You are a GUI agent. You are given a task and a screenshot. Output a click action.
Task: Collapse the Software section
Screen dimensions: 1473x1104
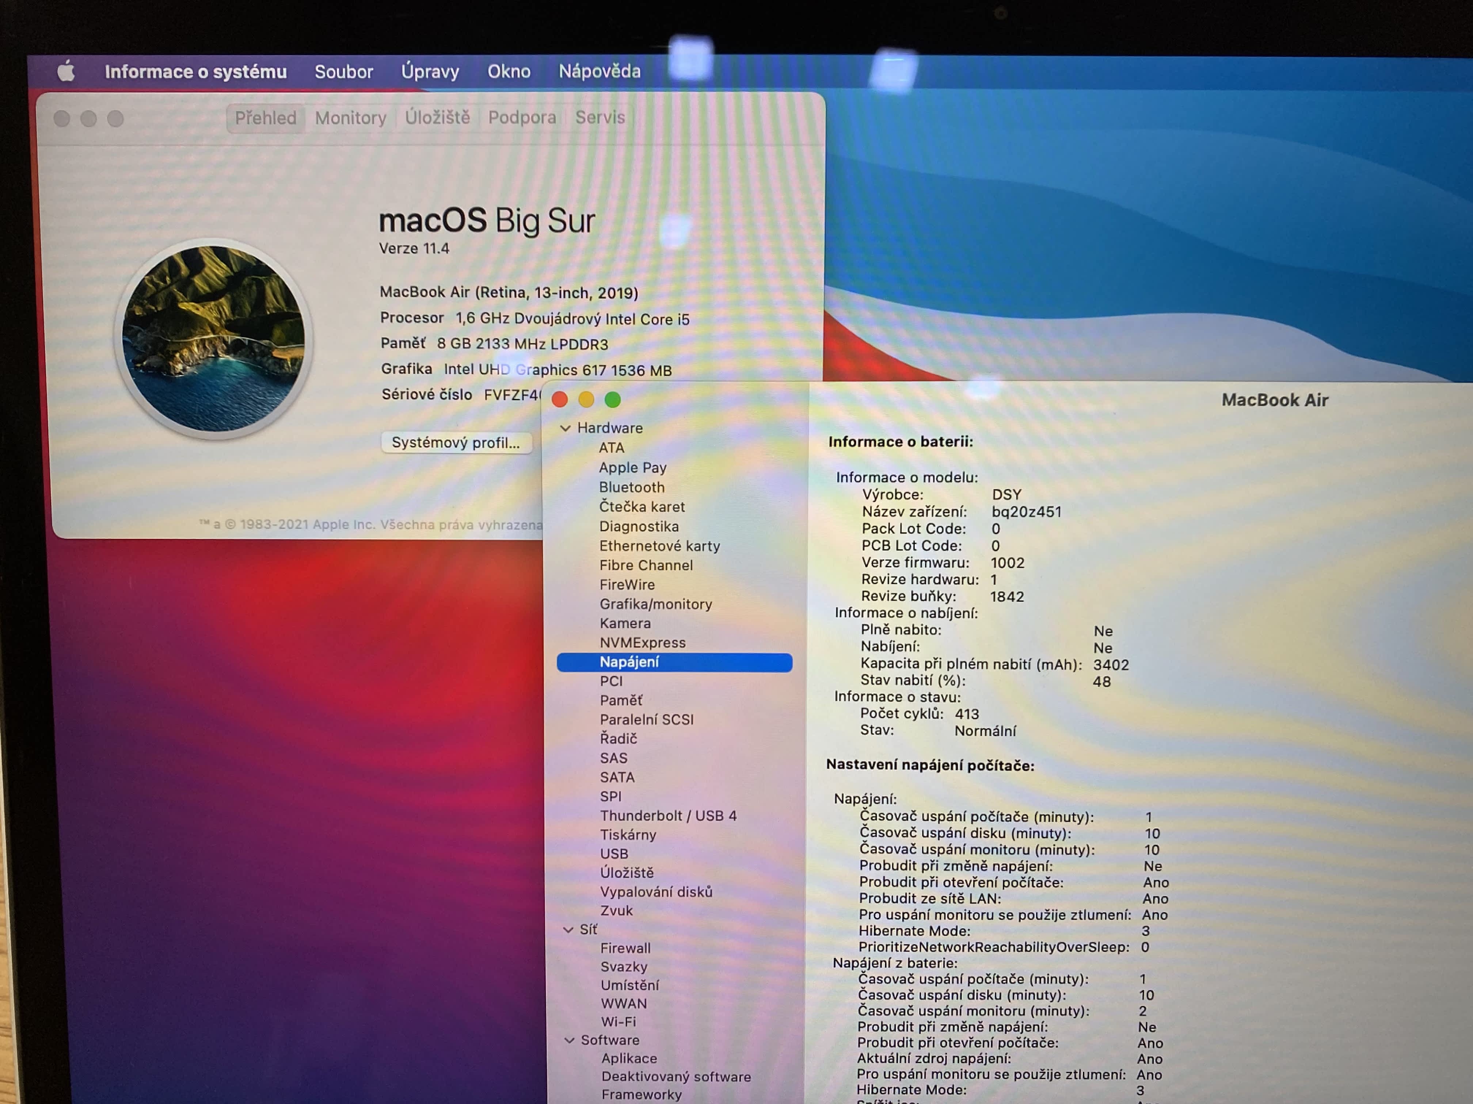point(569,1040)
